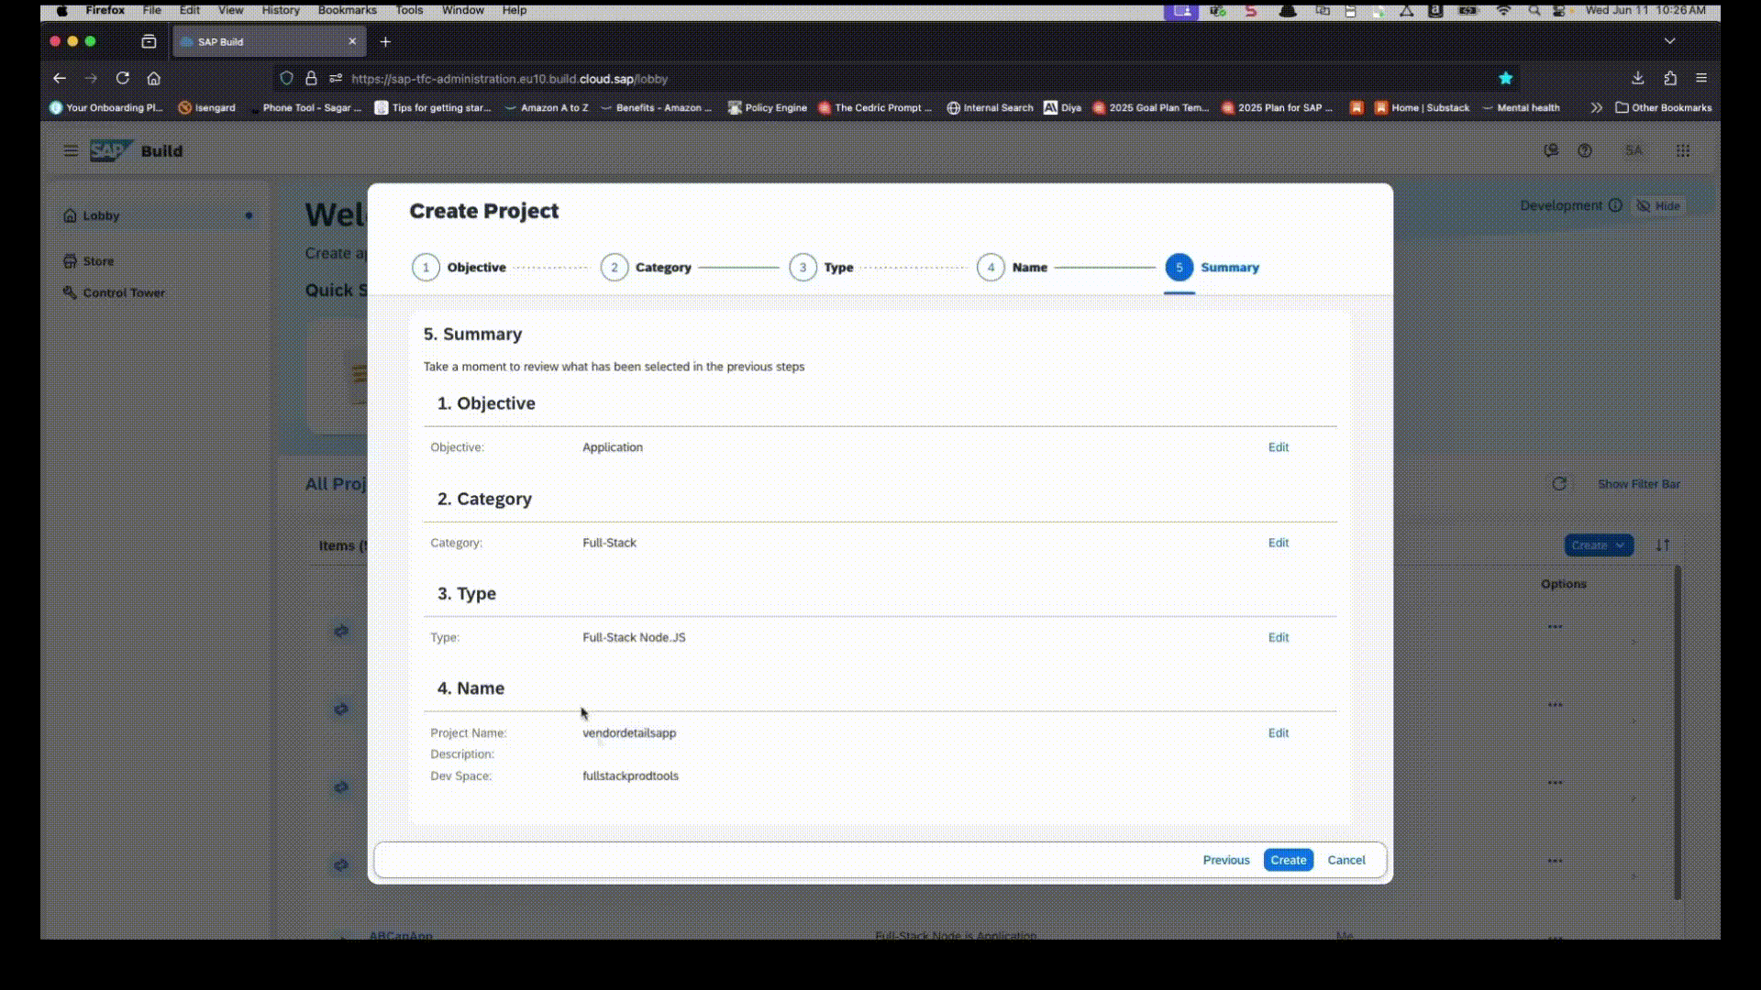Screen dimensions: 1761x990
Task: Go back with the Previous button
Action: pos(1225,860)
